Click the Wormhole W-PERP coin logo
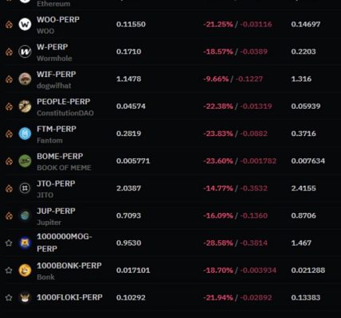The image size is (341, 318). tap(25, 52)
